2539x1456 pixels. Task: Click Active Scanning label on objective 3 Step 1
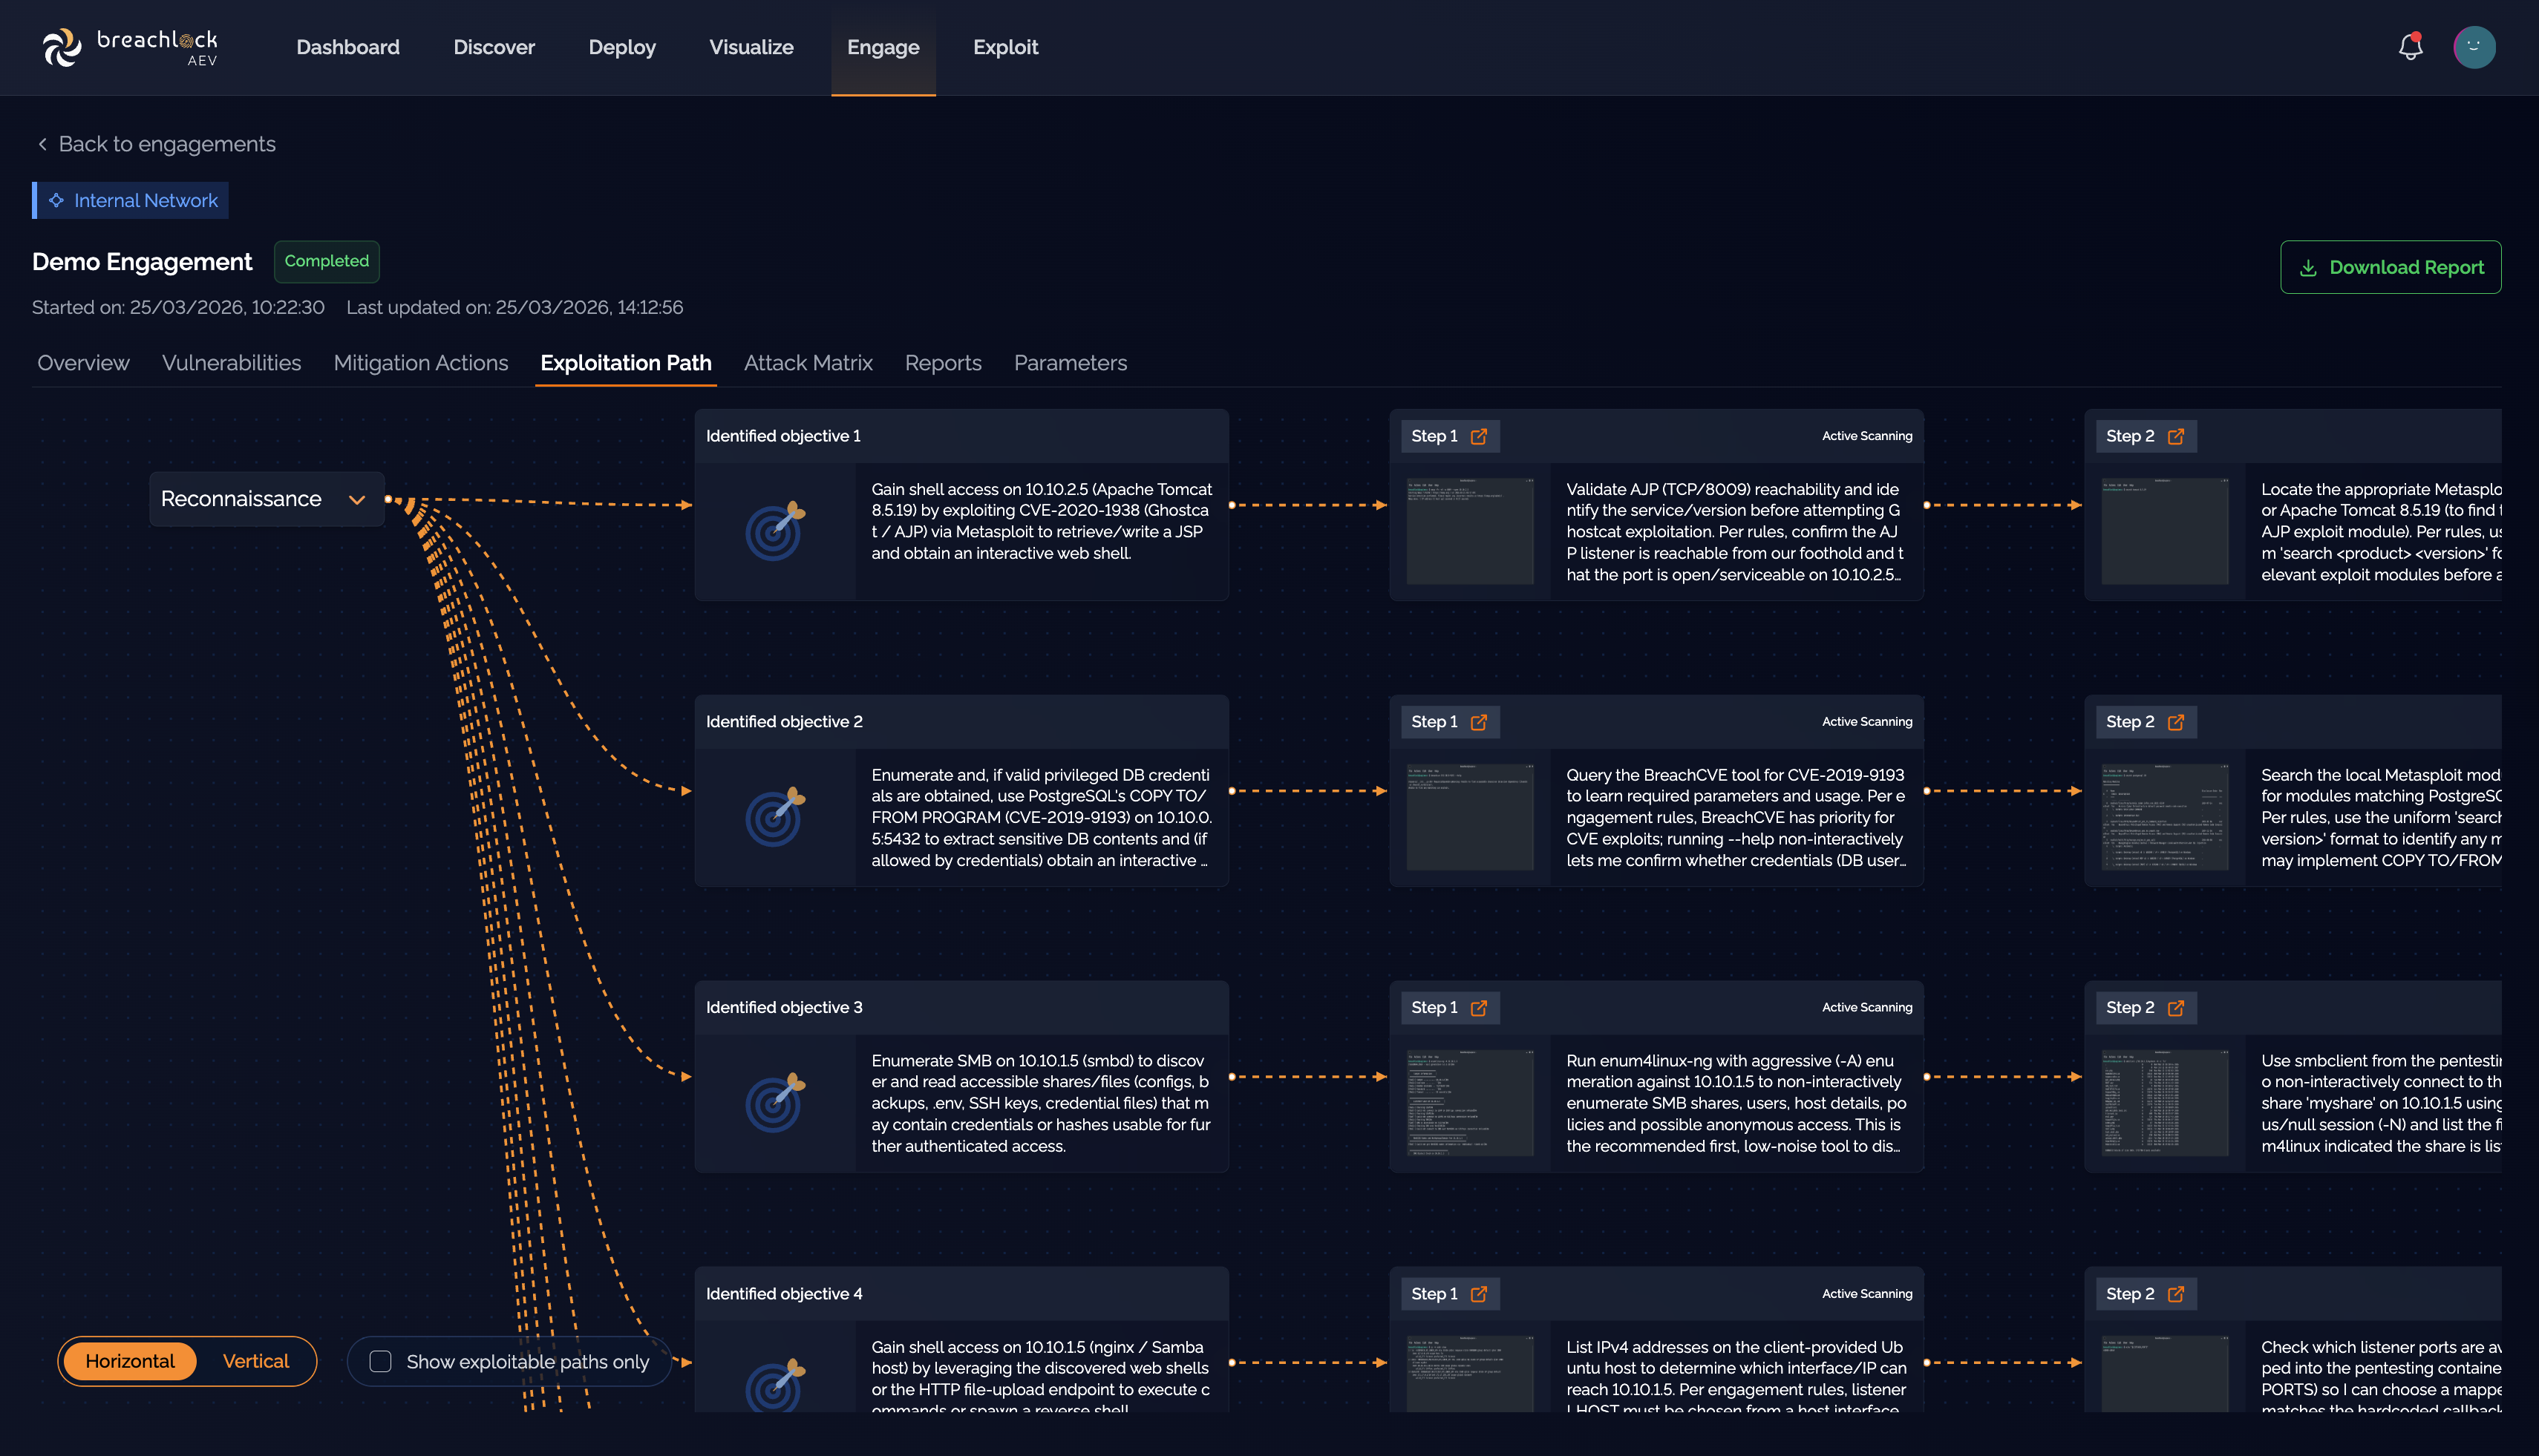(1866, 1008)
